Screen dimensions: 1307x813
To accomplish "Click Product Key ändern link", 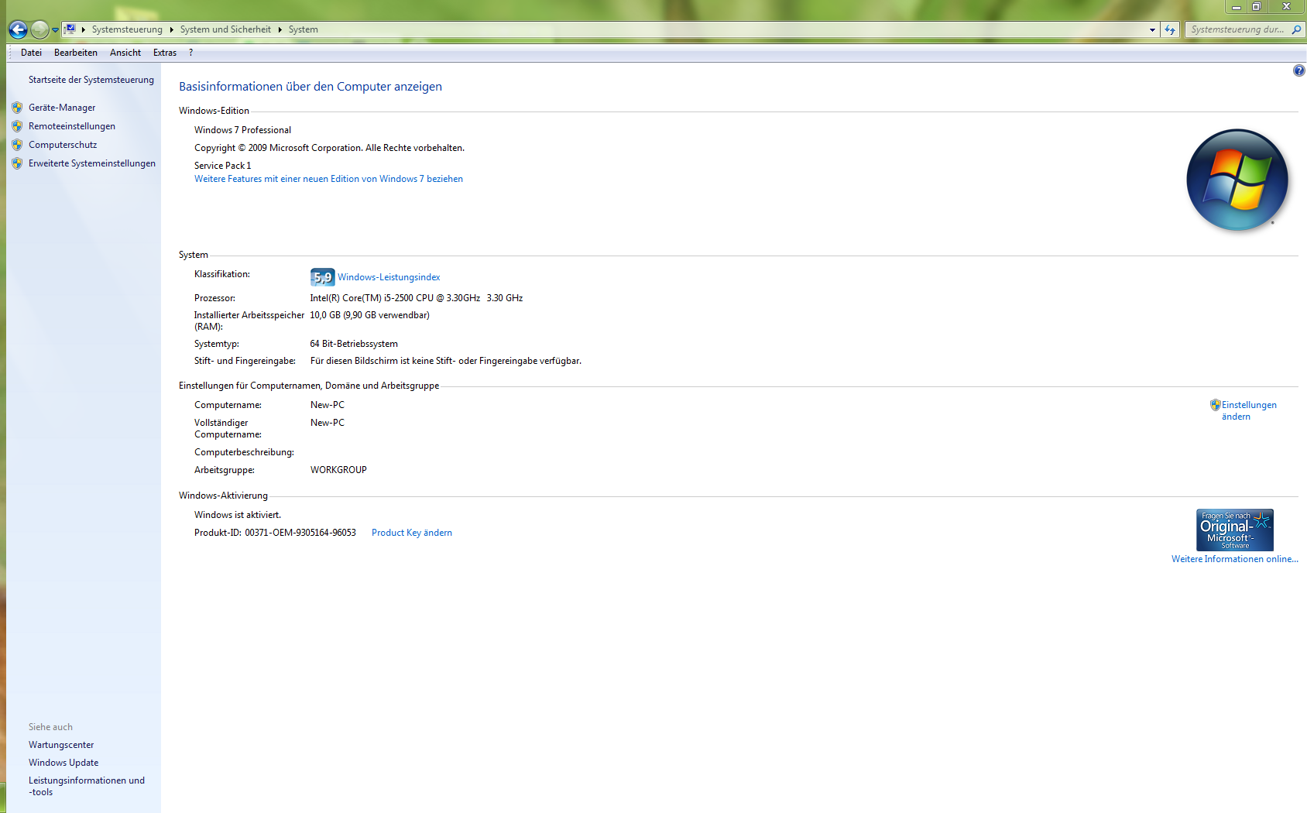I will 412,533.
